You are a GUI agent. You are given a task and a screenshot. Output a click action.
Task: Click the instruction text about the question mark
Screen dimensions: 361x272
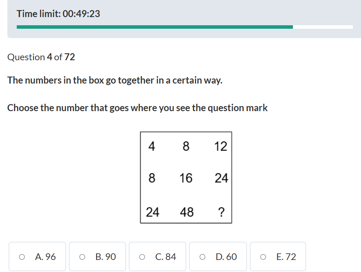click(137, 108)
